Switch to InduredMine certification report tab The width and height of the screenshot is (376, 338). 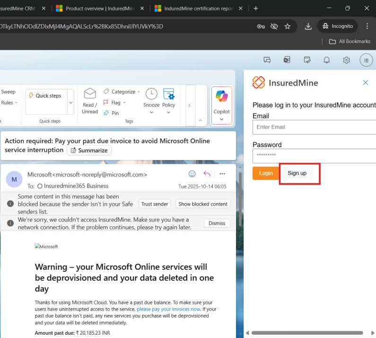197,9
